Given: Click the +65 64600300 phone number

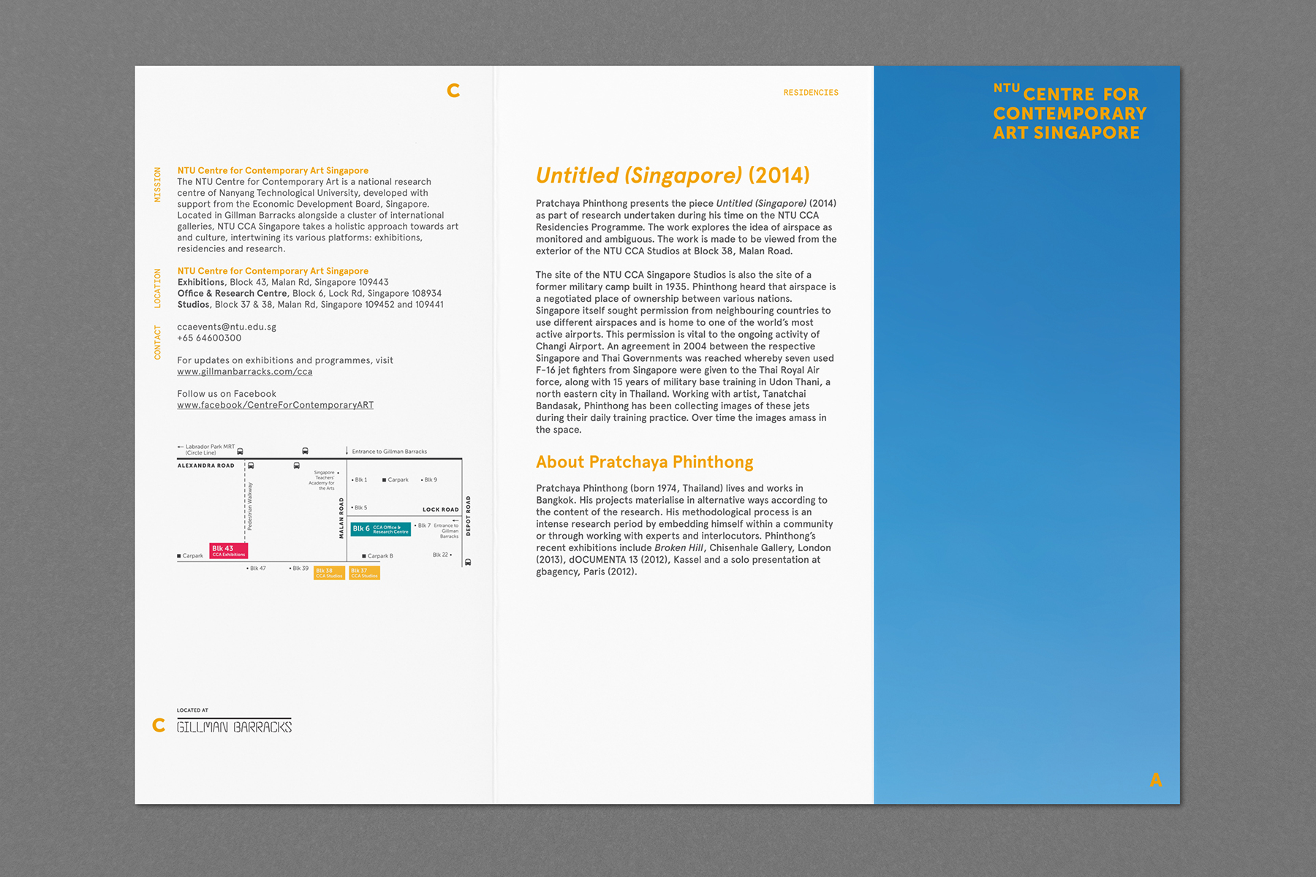Looking at the screenshot, I should 209,338.
